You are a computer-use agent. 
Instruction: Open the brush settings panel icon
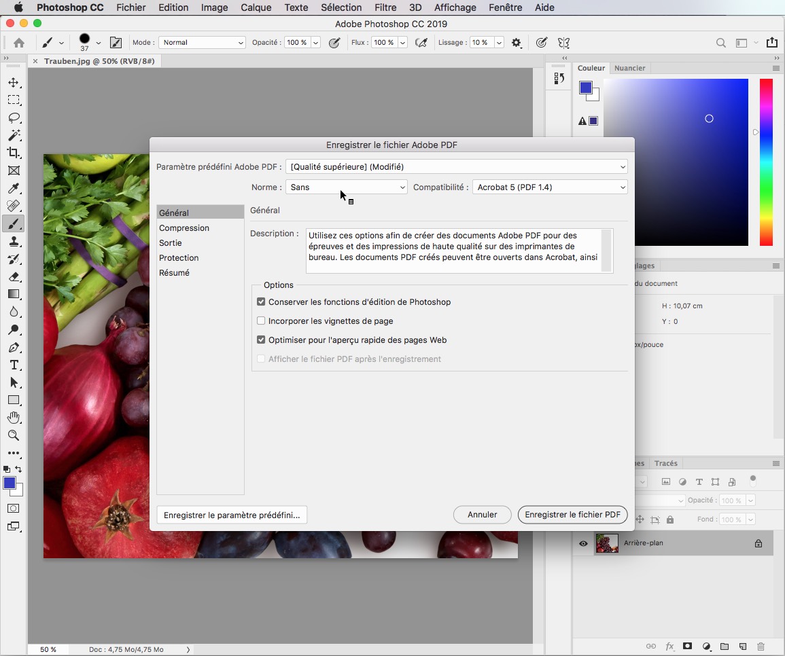coord(116,43)
